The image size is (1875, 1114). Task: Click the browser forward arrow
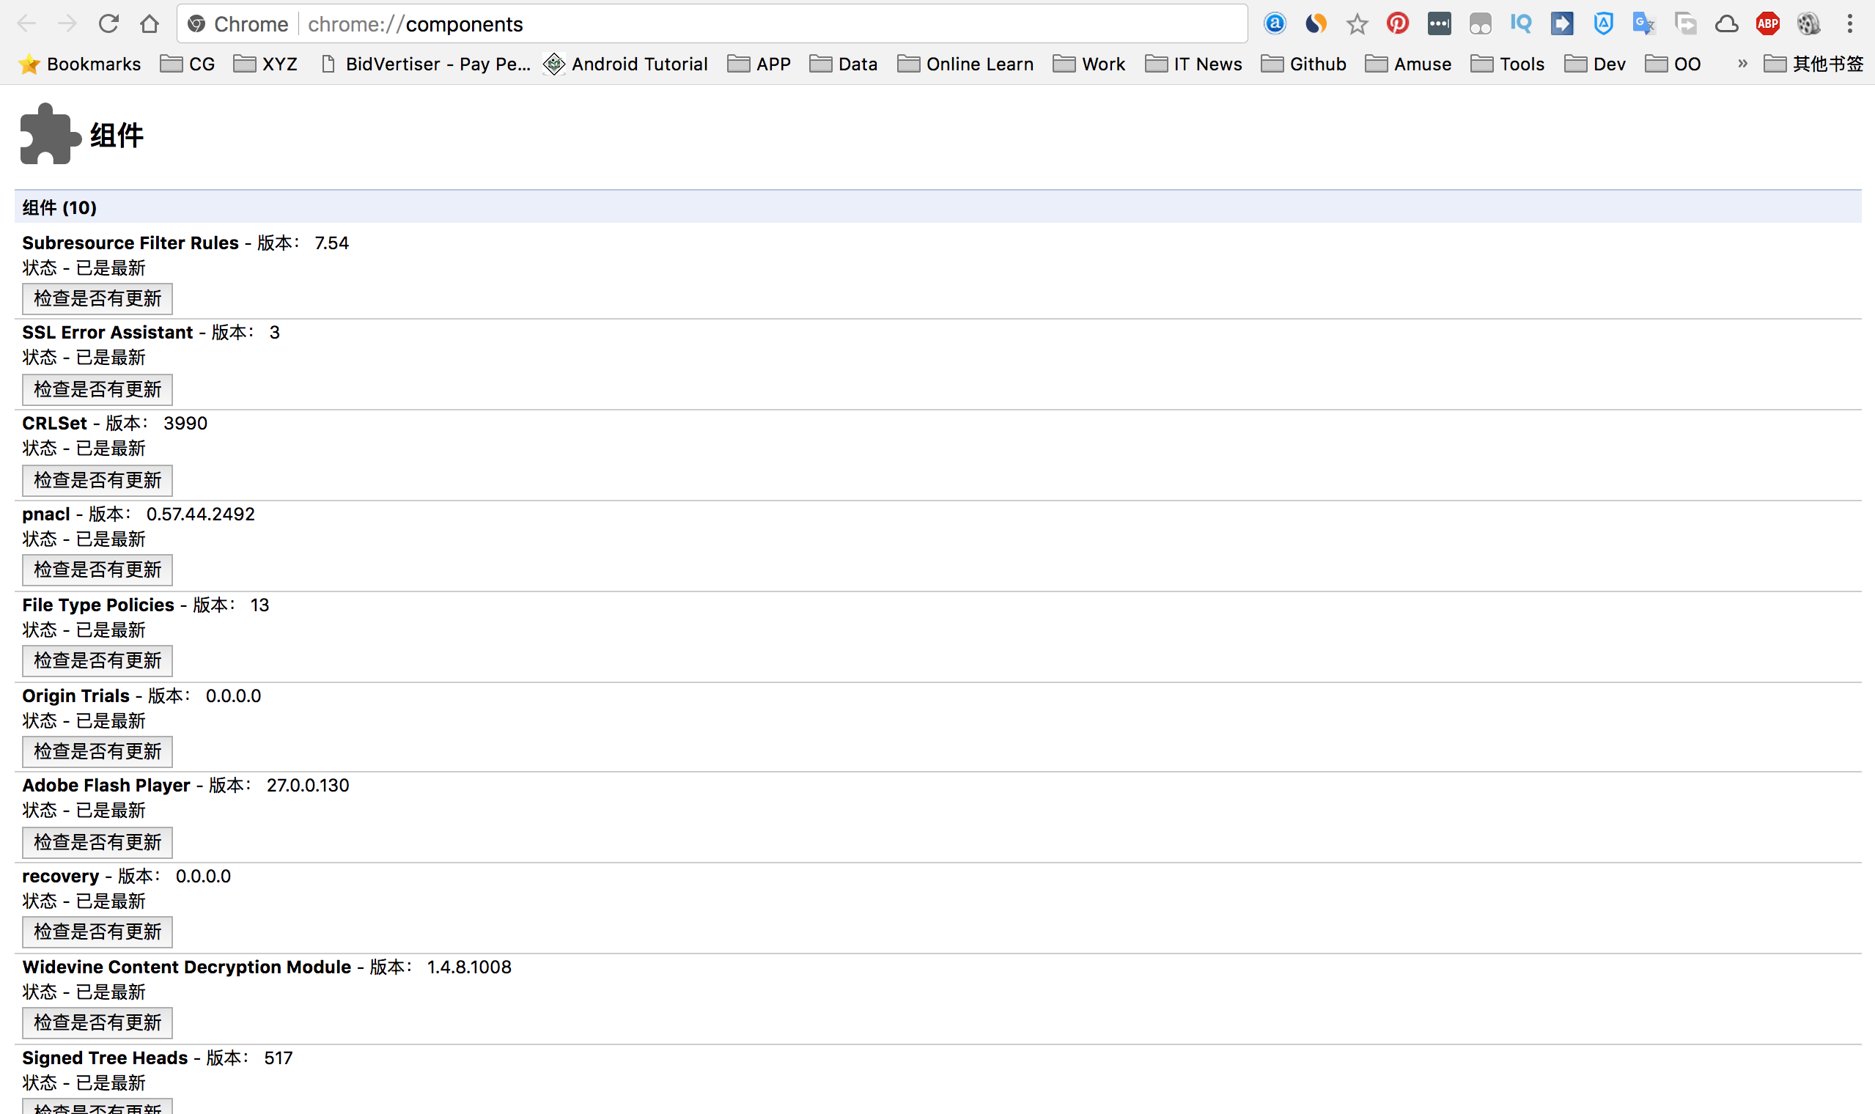pyautogui.click(x=67, y=24)
